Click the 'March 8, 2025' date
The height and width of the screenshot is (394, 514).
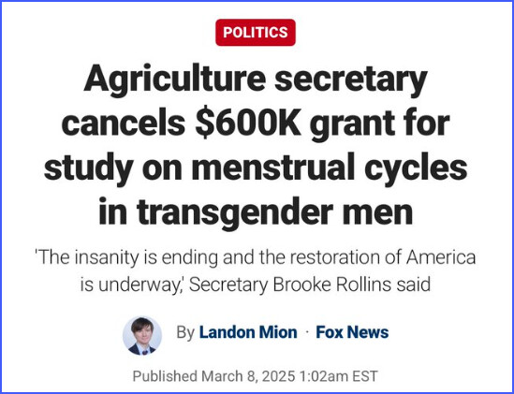click(x=248, y=376)
